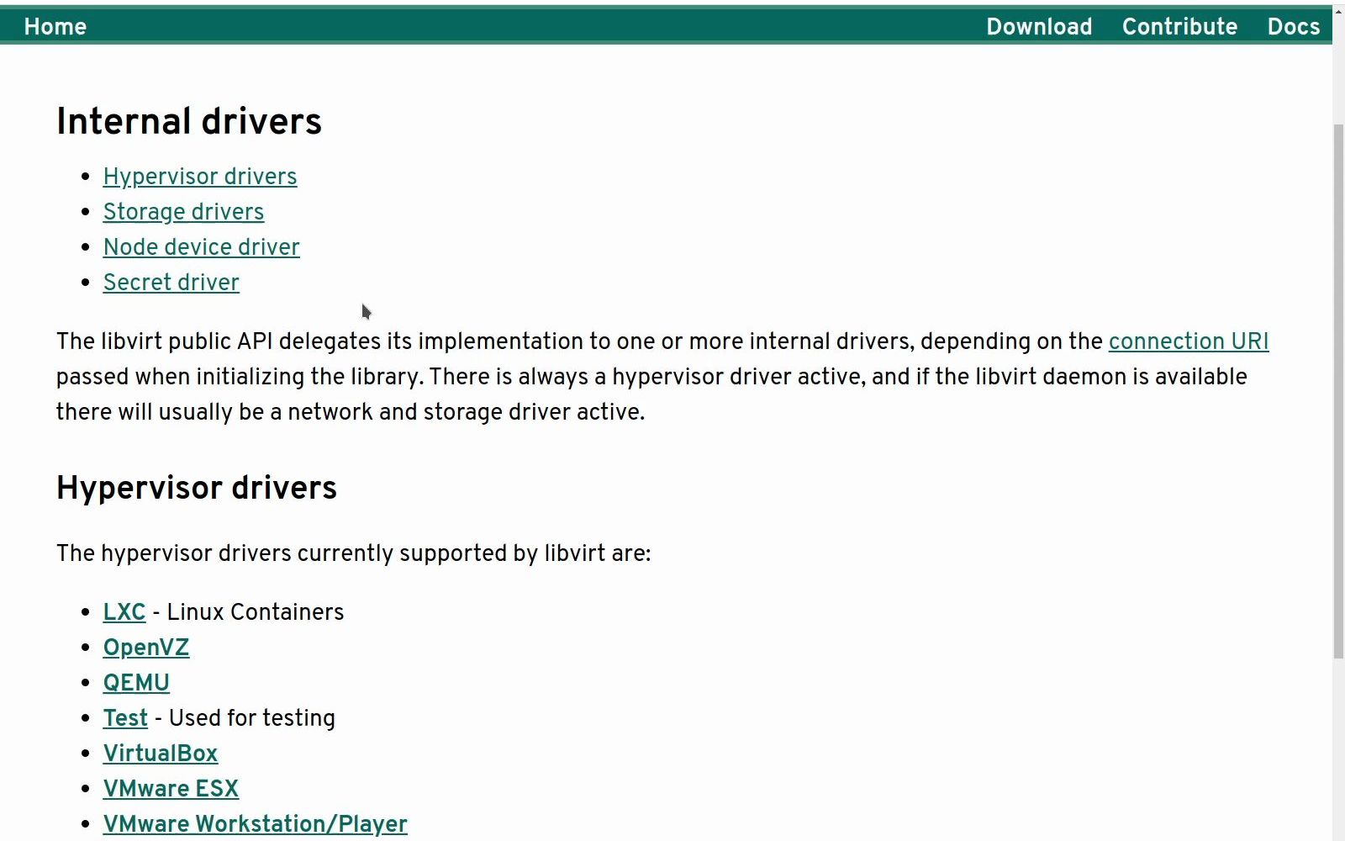Click the connection URI link
Viewport: 1345px width, 841px height.
point(1189,341)
